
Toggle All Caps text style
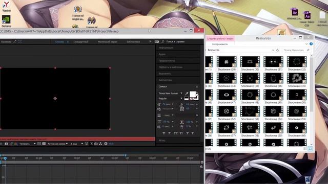coord(175,133)
